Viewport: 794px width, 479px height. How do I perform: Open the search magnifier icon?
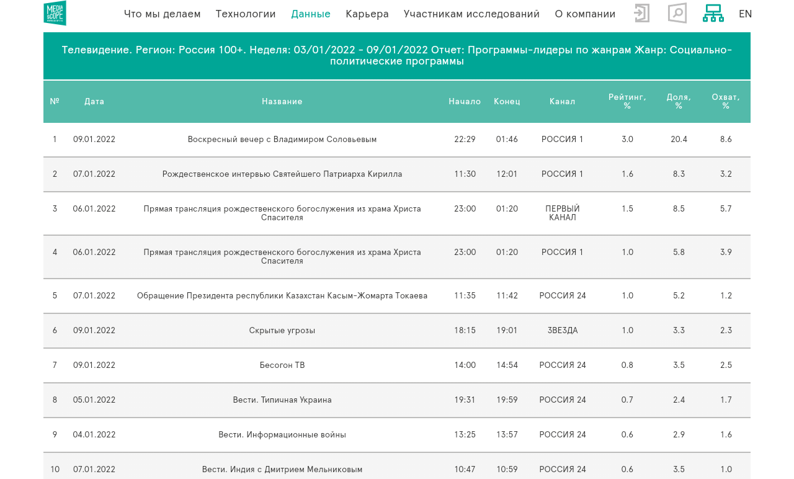tap(677, 13)
